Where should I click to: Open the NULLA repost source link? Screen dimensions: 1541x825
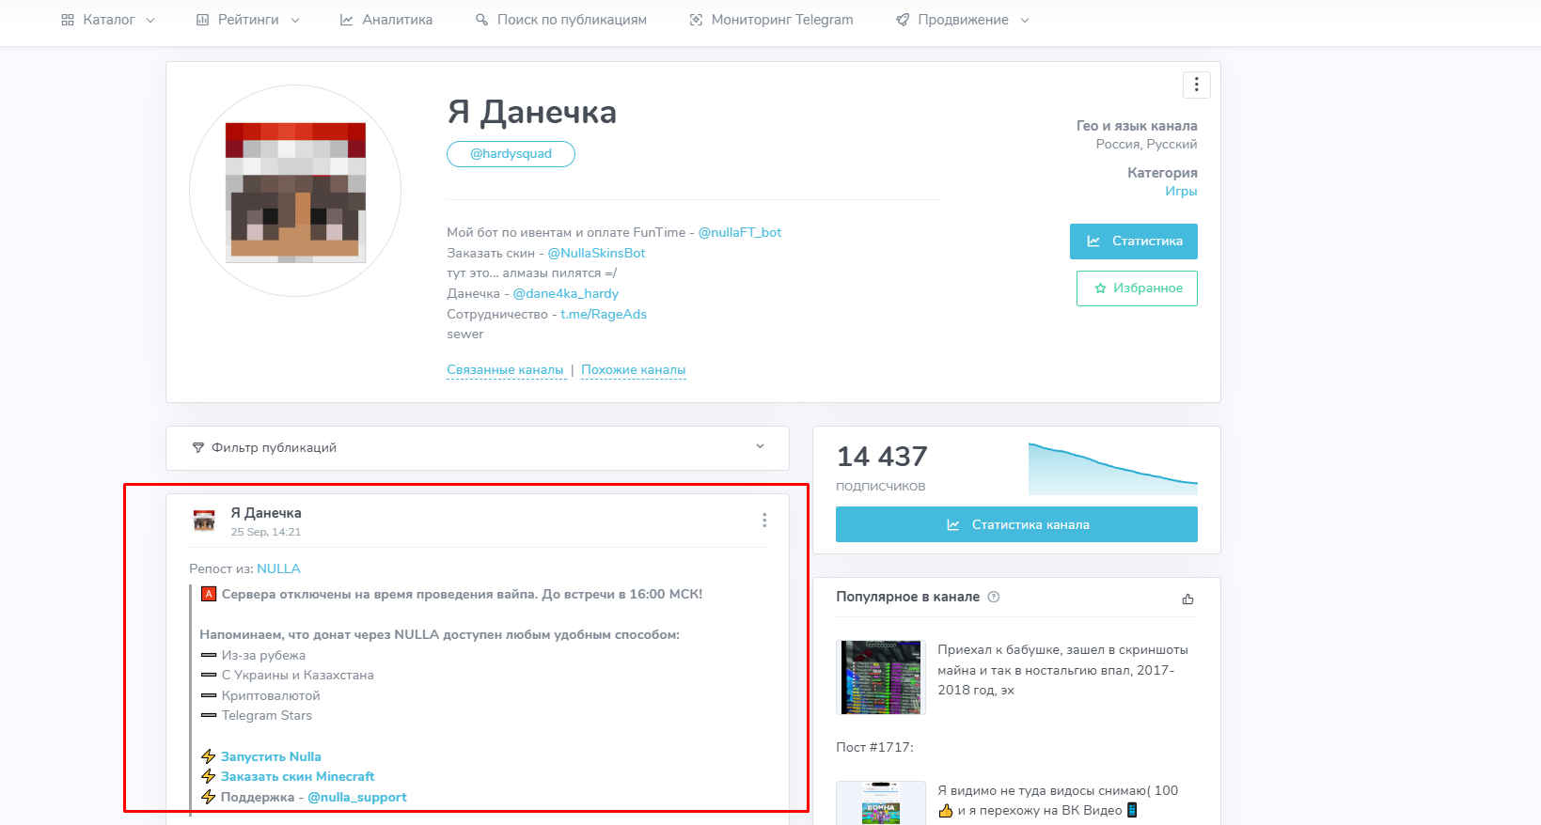tap(278, 568)
